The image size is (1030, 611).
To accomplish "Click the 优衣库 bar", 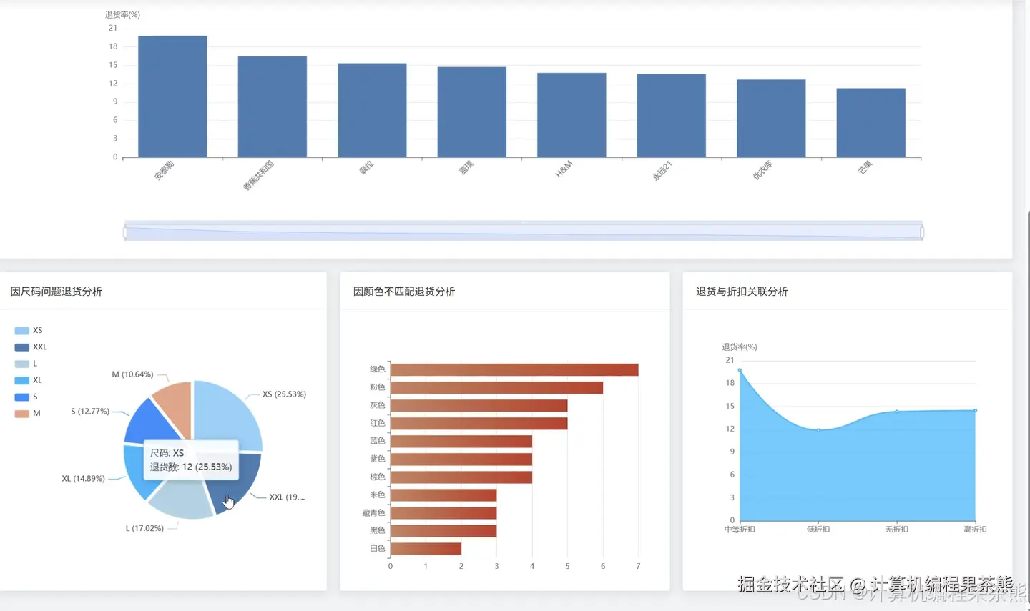I will 771,119.
